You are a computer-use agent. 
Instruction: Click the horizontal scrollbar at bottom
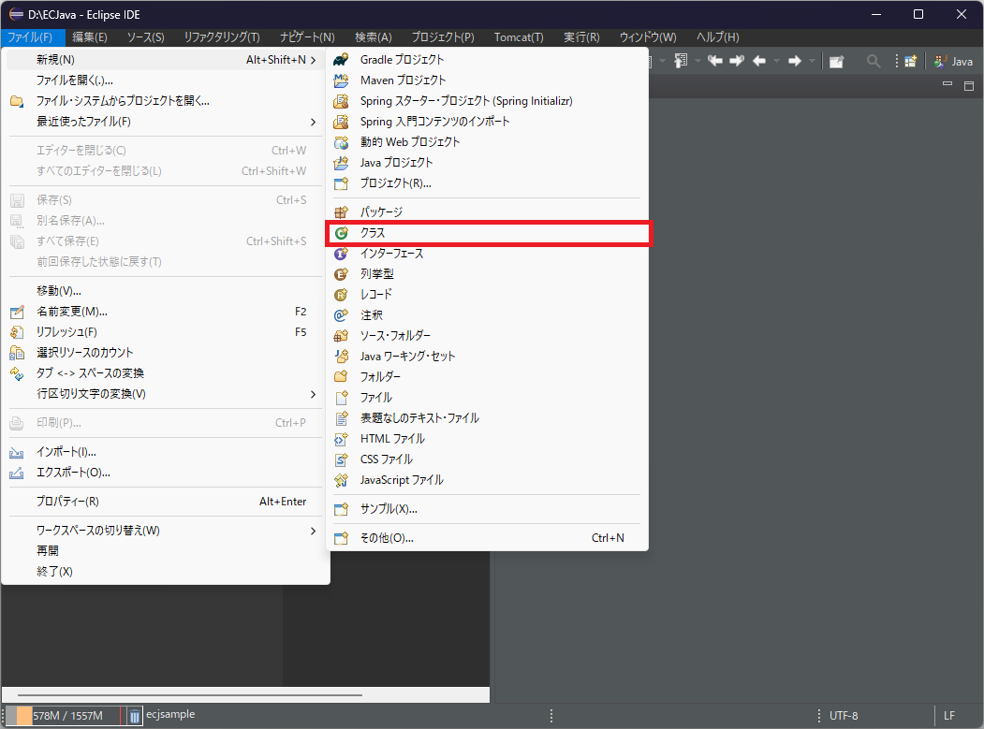[190, 695]
